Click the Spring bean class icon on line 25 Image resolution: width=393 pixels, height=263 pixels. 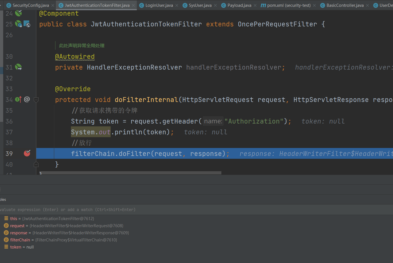pos(18,24)
